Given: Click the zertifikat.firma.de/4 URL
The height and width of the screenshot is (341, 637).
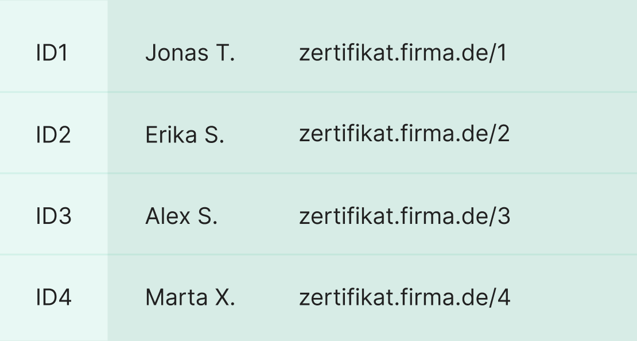Looking at the screenshot, I should (x=404, y=299).
